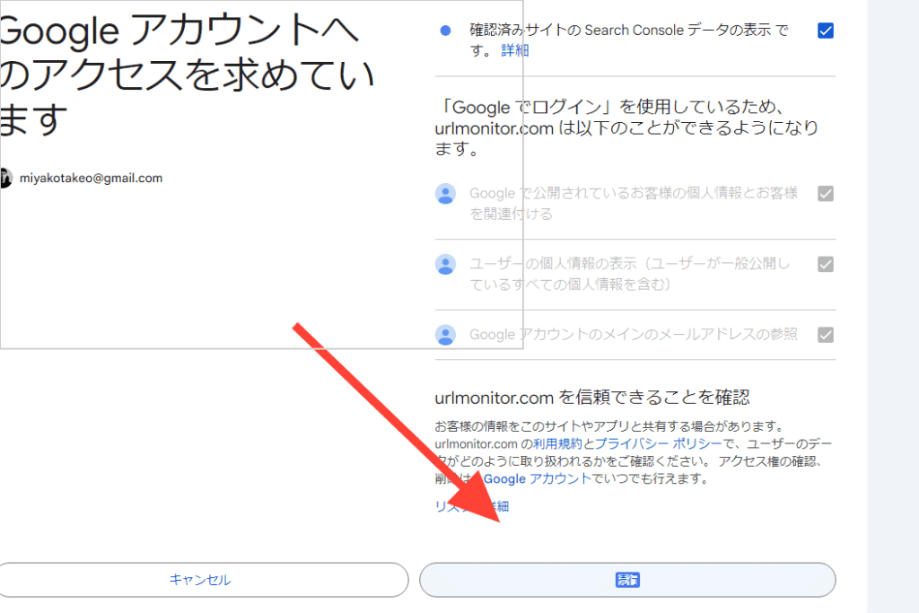Viewport: 919px width, 613px height.
Task: Open the 詳細 link after Search Console text
Action: tap(514, 50)
